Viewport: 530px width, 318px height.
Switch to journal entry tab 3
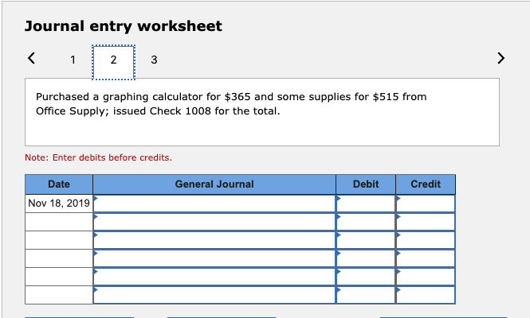click(154, 60)
